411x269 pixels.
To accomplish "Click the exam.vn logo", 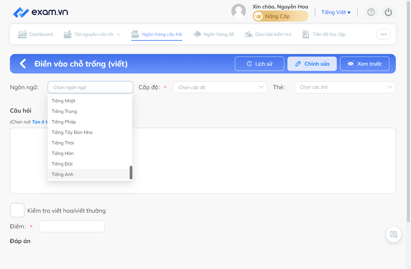I will [41, 12].
